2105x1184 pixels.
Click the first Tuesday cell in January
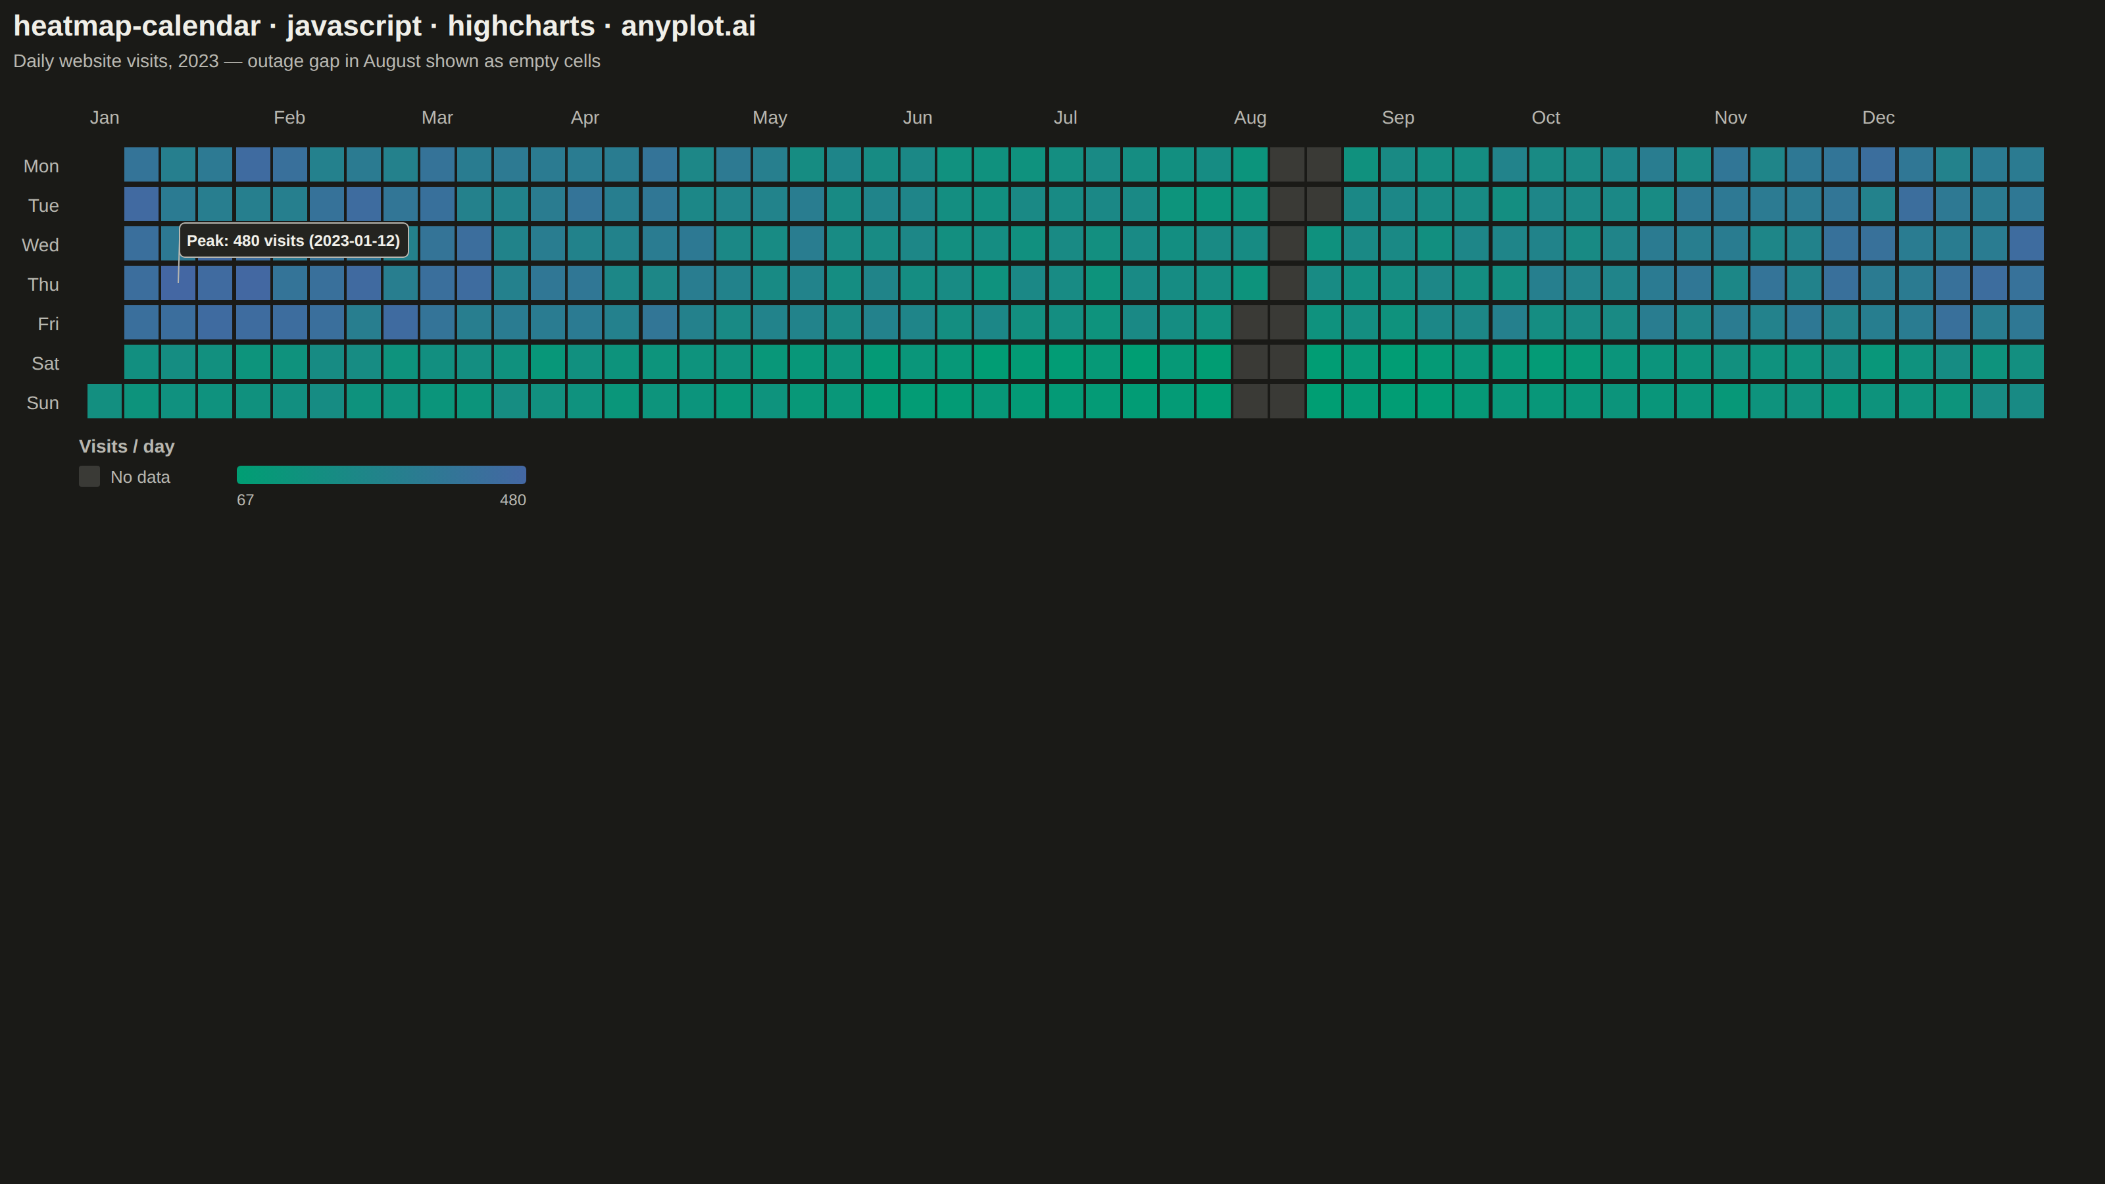(141, 205)
